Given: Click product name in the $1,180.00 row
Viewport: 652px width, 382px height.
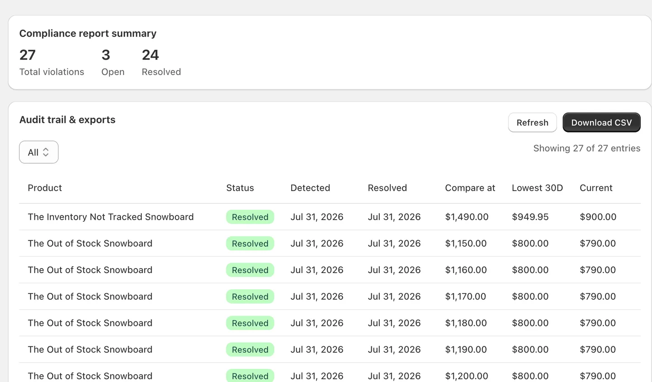Looking at the screenshot, I should pyautogui.click(x=90, y=323).
